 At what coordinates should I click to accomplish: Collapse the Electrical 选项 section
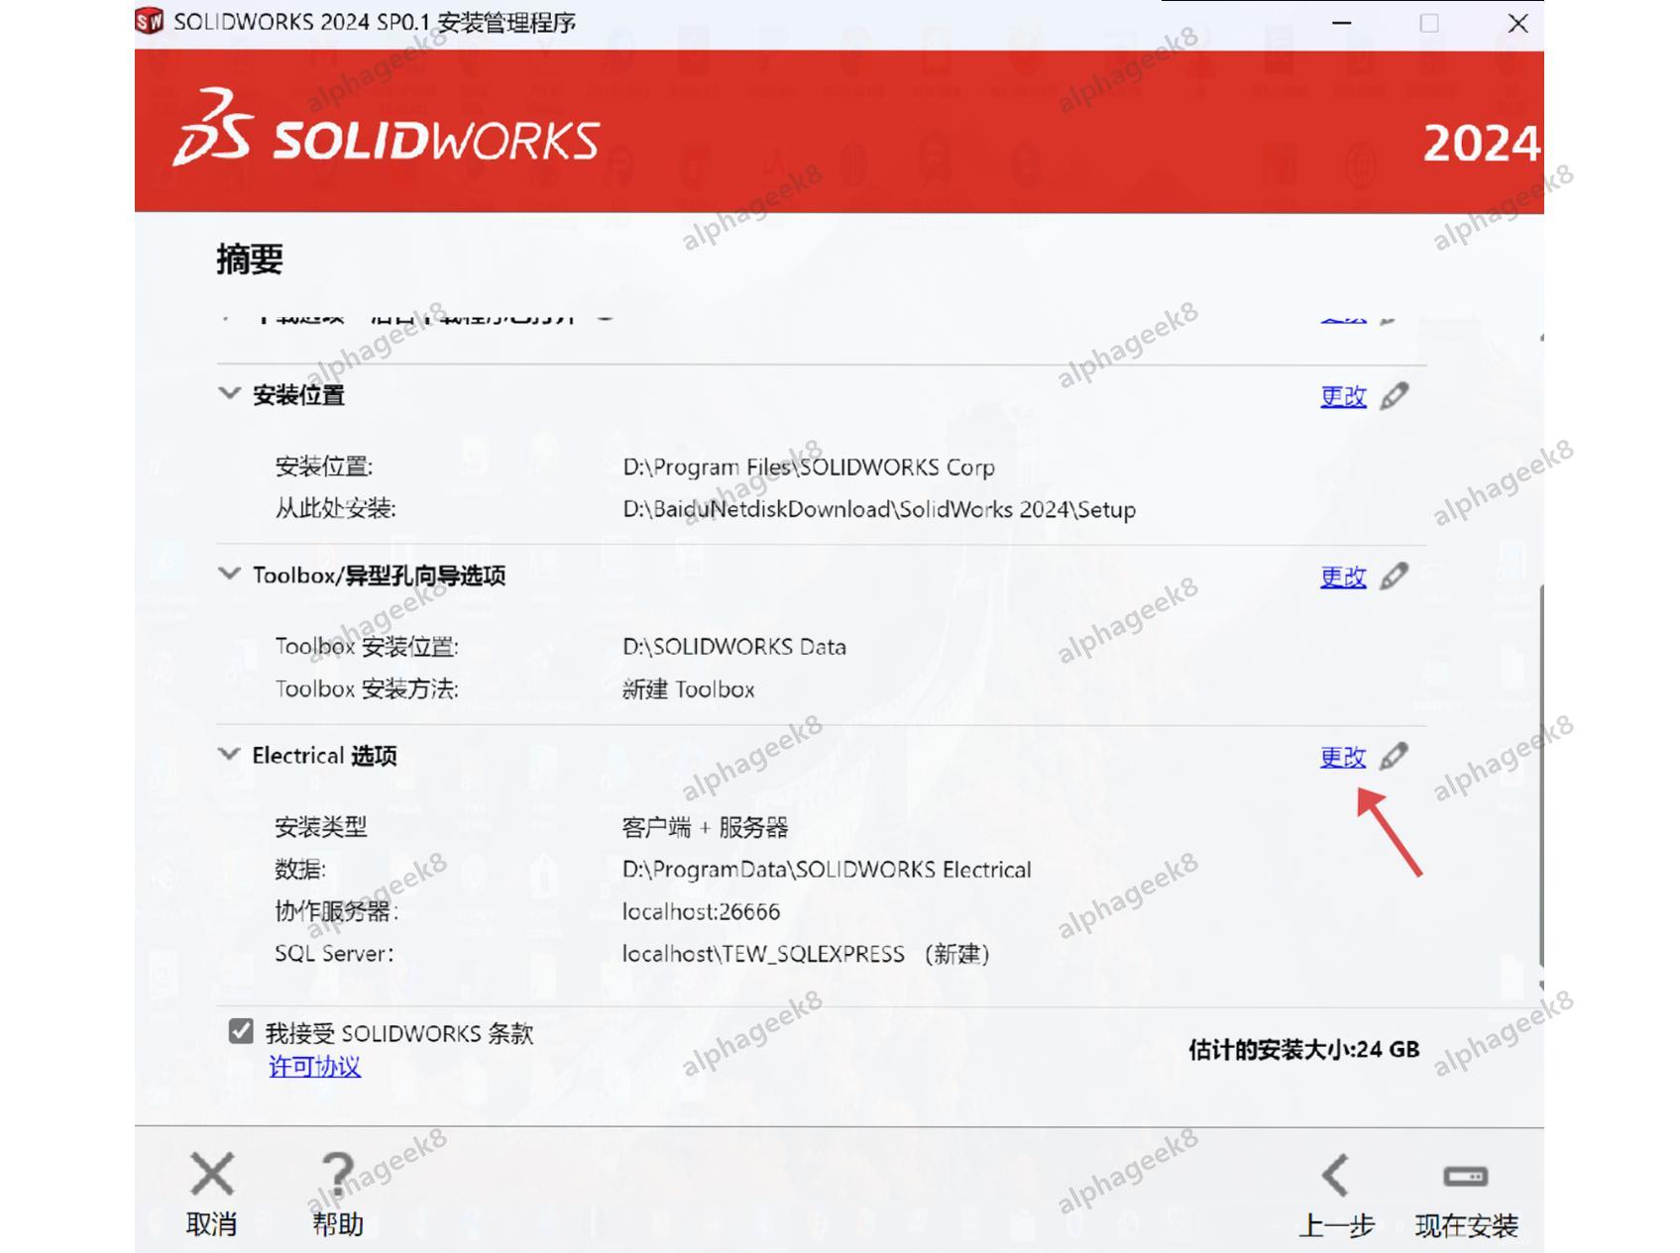(x=229, y=754)
